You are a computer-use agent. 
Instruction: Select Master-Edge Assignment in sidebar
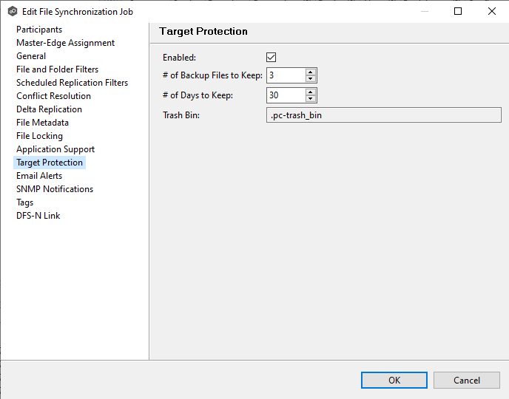[x=65, y=43]
